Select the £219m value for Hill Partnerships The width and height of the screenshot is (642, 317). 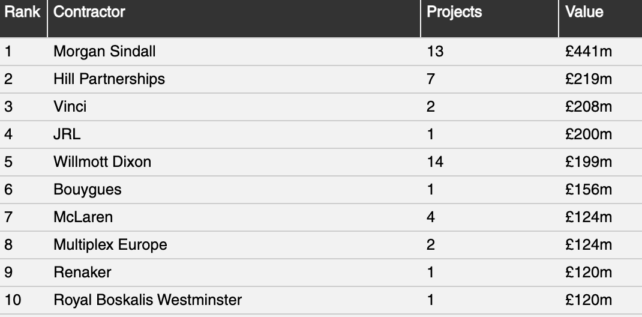click(589, 79)
